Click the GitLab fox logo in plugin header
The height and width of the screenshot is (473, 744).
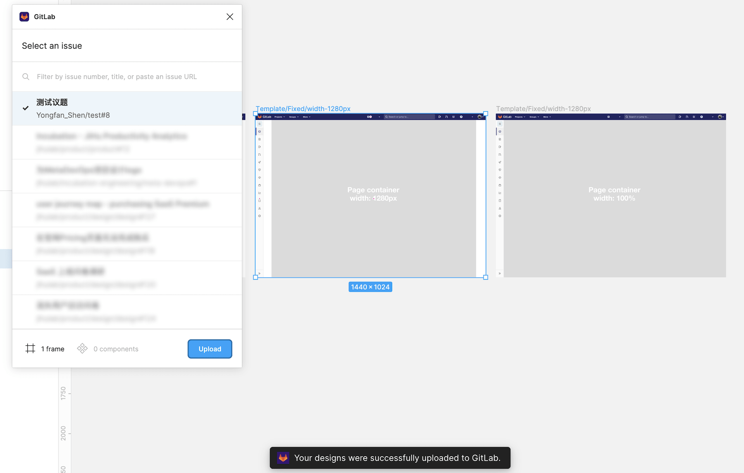24,17
